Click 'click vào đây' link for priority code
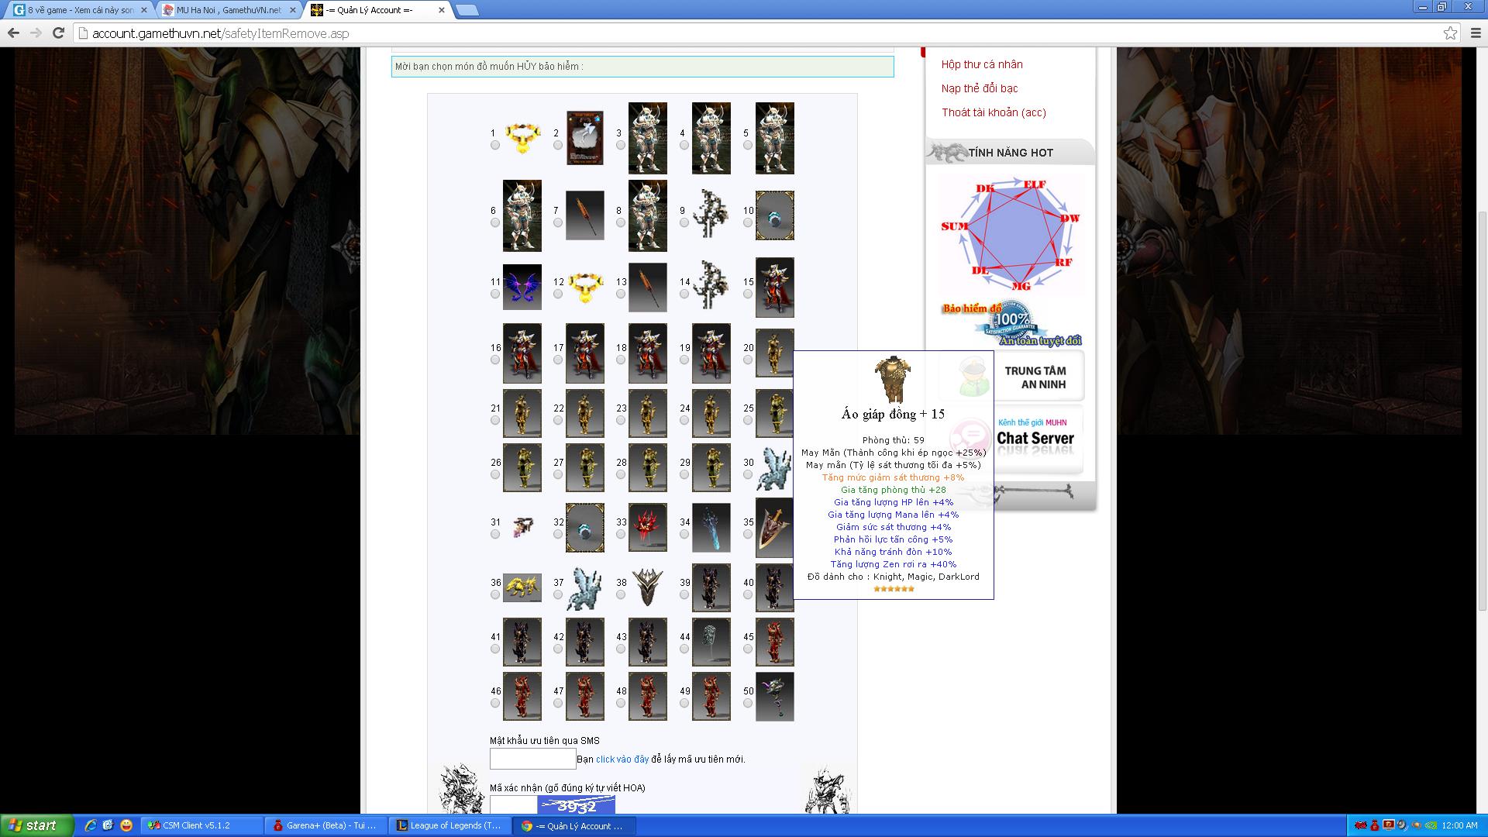 tap(622, 759)
